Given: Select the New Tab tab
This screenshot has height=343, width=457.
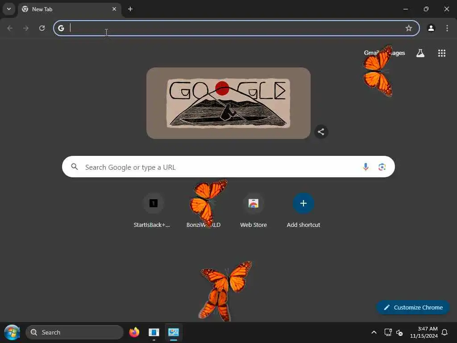Looking at the screenshot, I should [69, 9].
